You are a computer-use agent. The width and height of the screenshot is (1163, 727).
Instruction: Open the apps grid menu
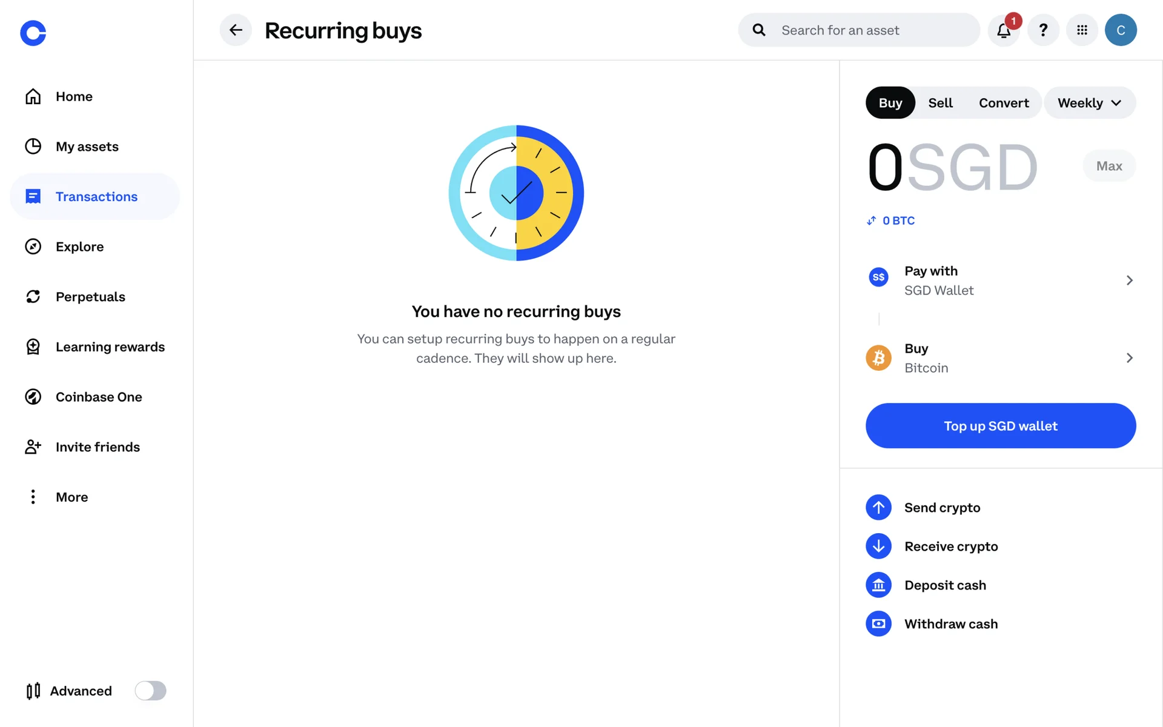point(1082,30)
